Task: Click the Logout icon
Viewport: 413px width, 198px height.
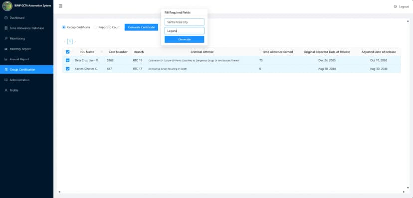Action: (395, 6)
